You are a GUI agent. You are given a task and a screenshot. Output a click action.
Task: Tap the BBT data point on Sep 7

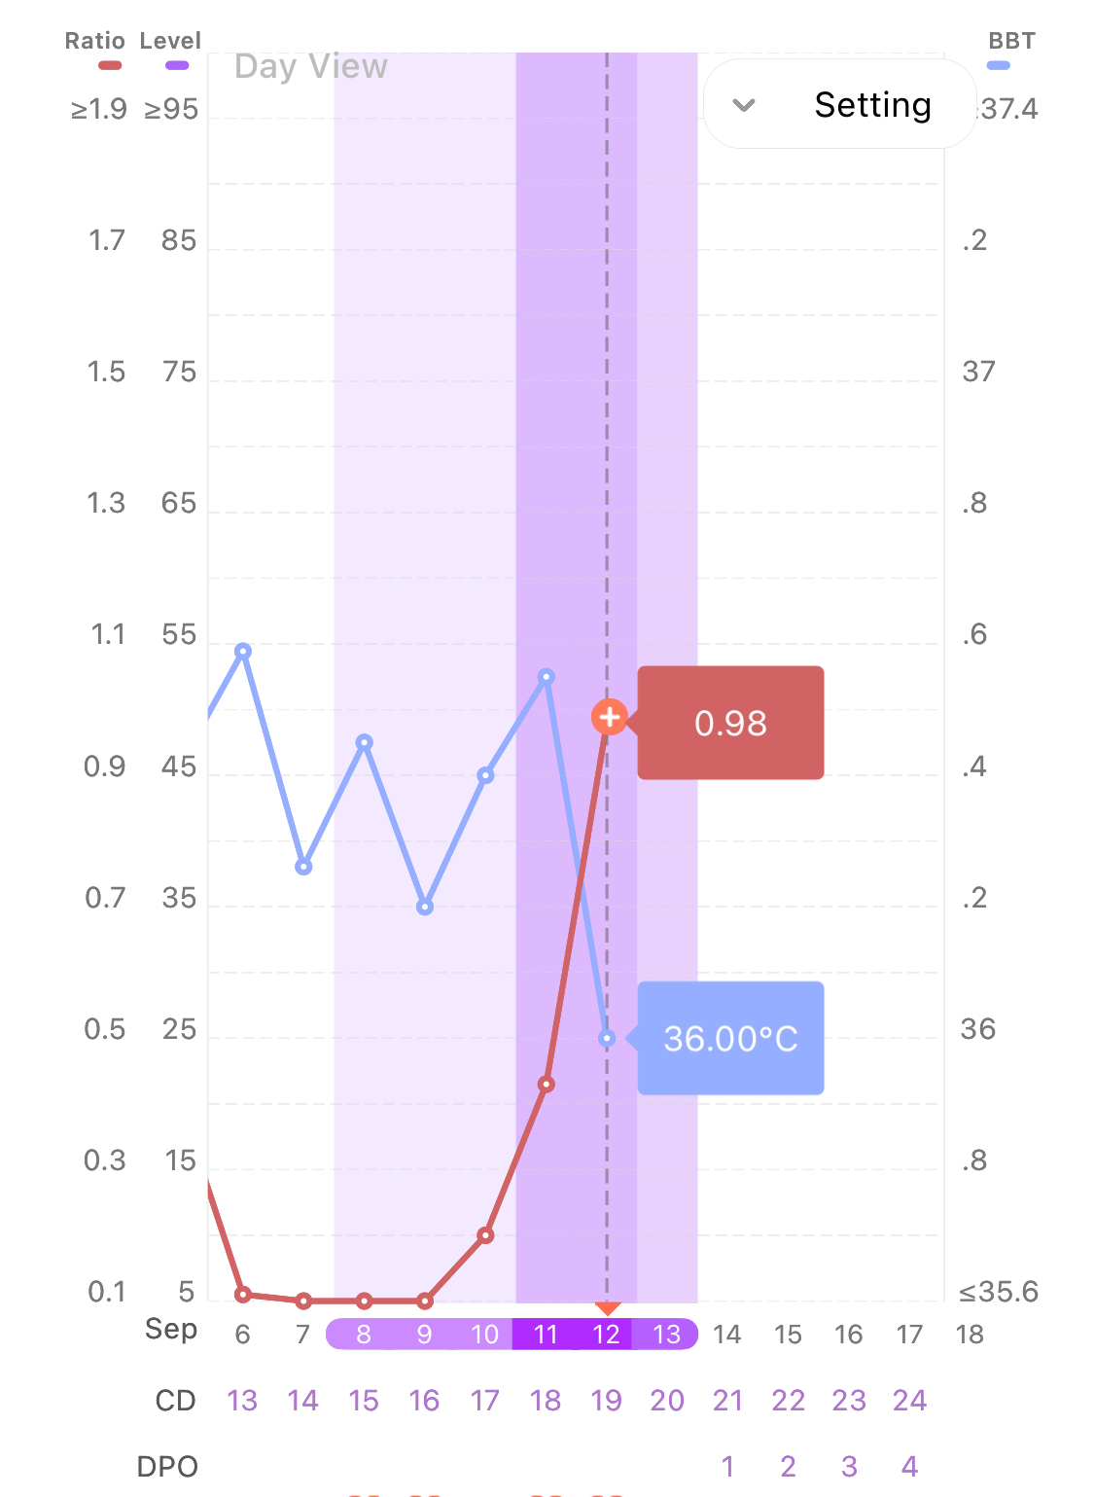303,867
